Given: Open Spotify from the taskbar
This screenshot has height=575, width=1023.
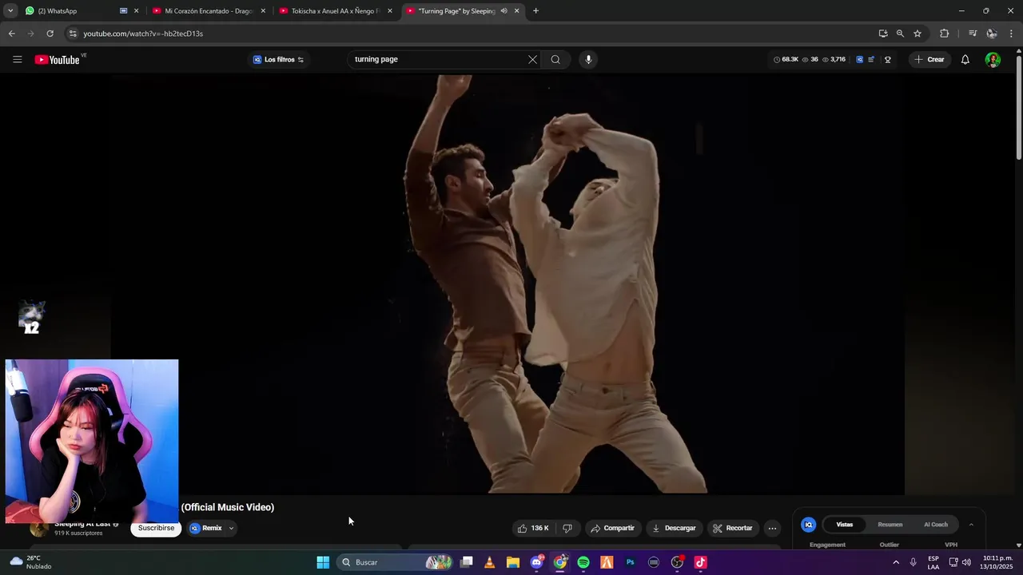Looking at the screenshot, I should 583,562.
